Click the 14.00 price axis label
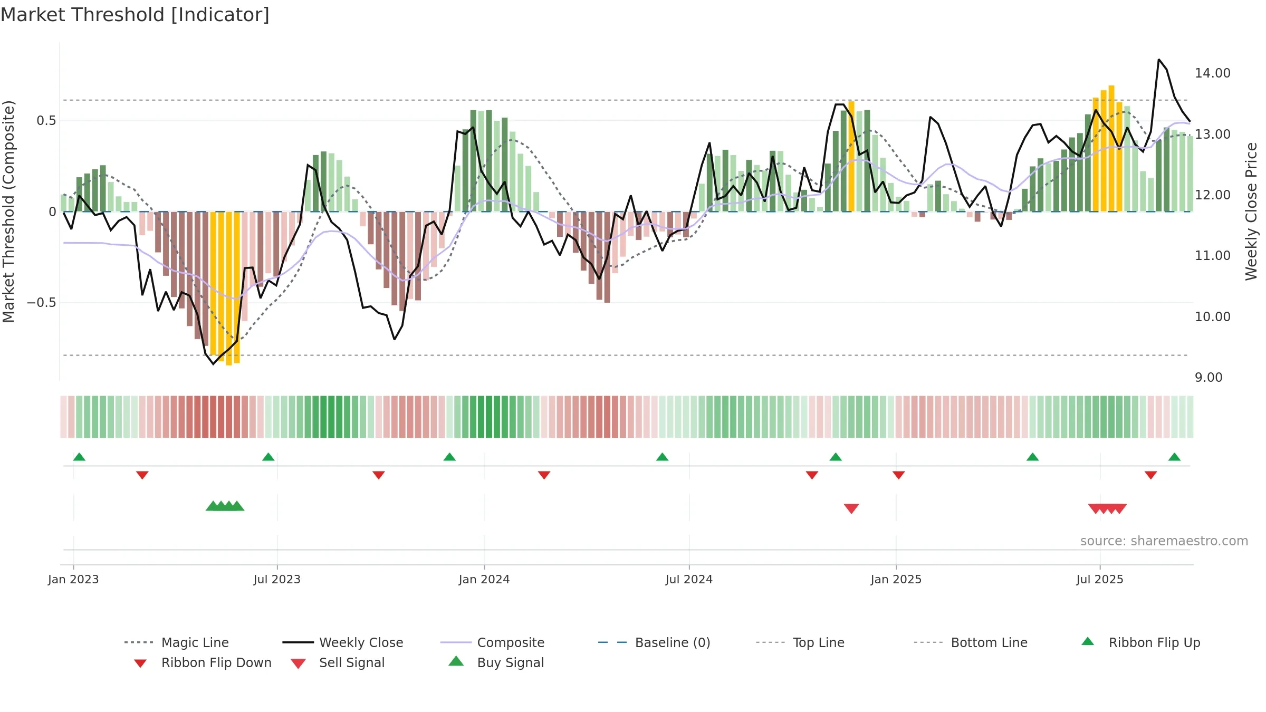The image size is (1266, 712). (x=1213, y=73)
